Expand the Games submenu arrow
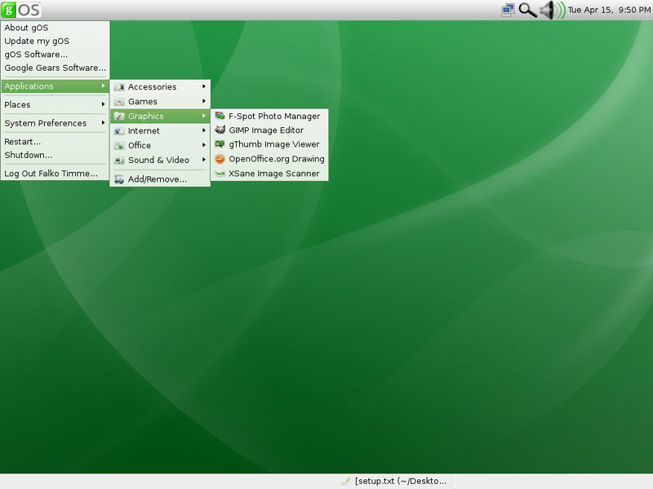 (x=204, y=101)
